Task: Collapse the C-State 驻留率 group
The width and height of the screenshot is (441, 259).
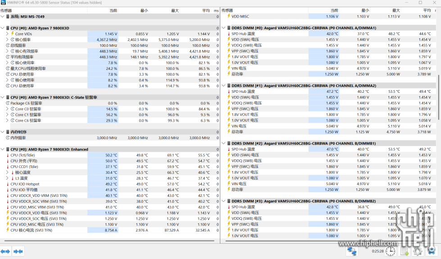Action: click(x=3, y=97)
